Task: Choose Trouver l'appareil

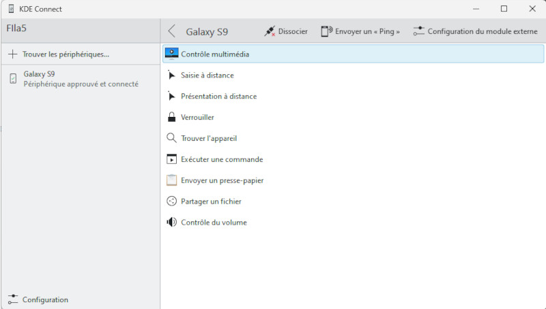Action: [353, 138]
